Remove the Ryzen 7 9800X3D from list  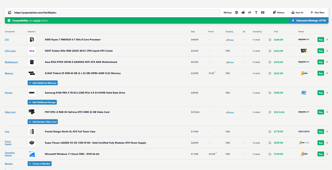(327, 40)
